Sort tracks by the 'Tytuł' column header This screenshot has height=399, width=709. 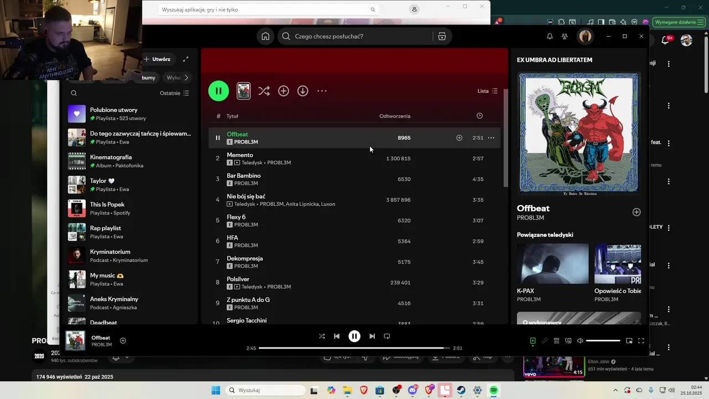[232, 116]
